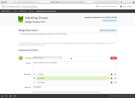Delete assessment item 1
135x98 pixels.
(114, 58)
